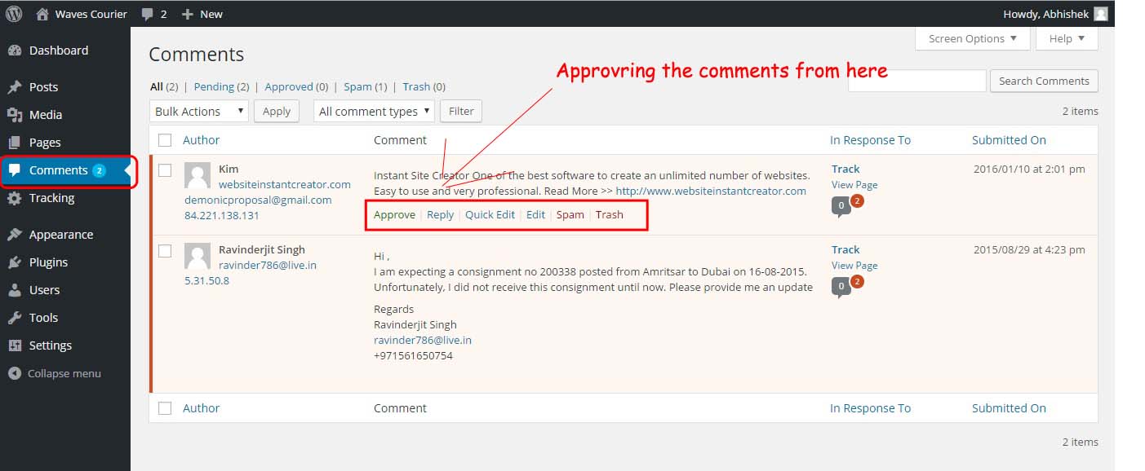Click comment count bubble in Ravinderjit's row
Image resolution: width=1145 pixels, height=471 pixels.
coord(841,288)
